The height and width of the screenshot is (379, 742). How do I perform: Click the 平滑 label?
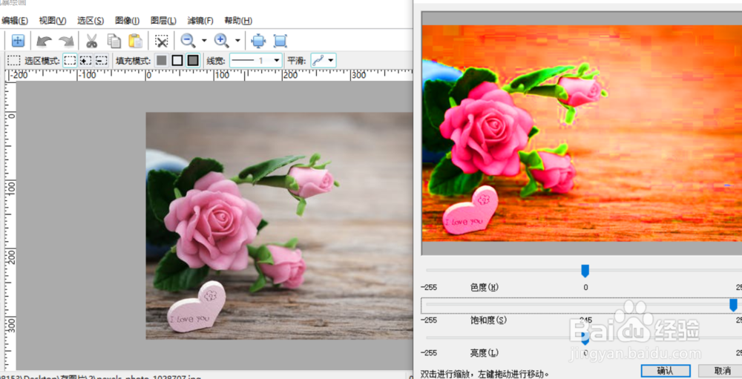click(298, 61)
